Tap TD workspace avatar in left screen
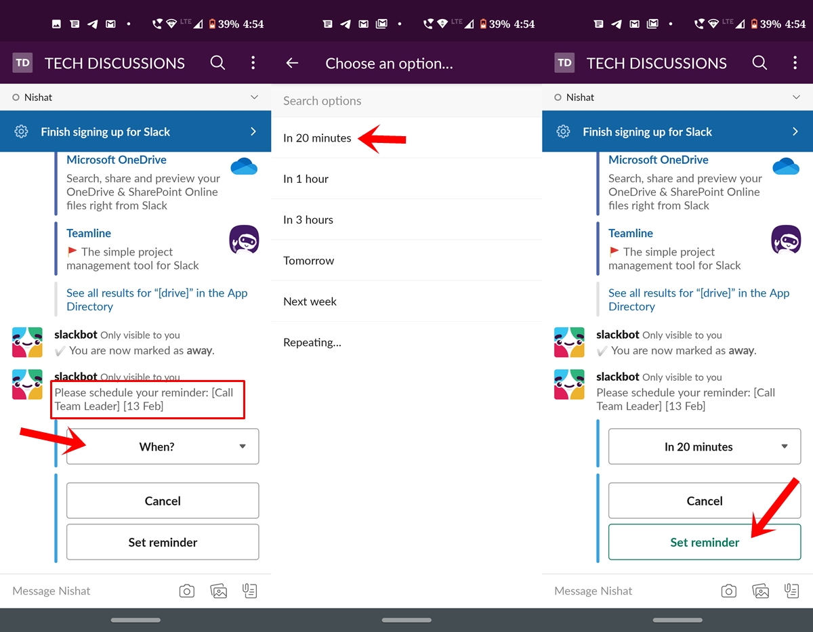813x632 pixels. point(22,63)
